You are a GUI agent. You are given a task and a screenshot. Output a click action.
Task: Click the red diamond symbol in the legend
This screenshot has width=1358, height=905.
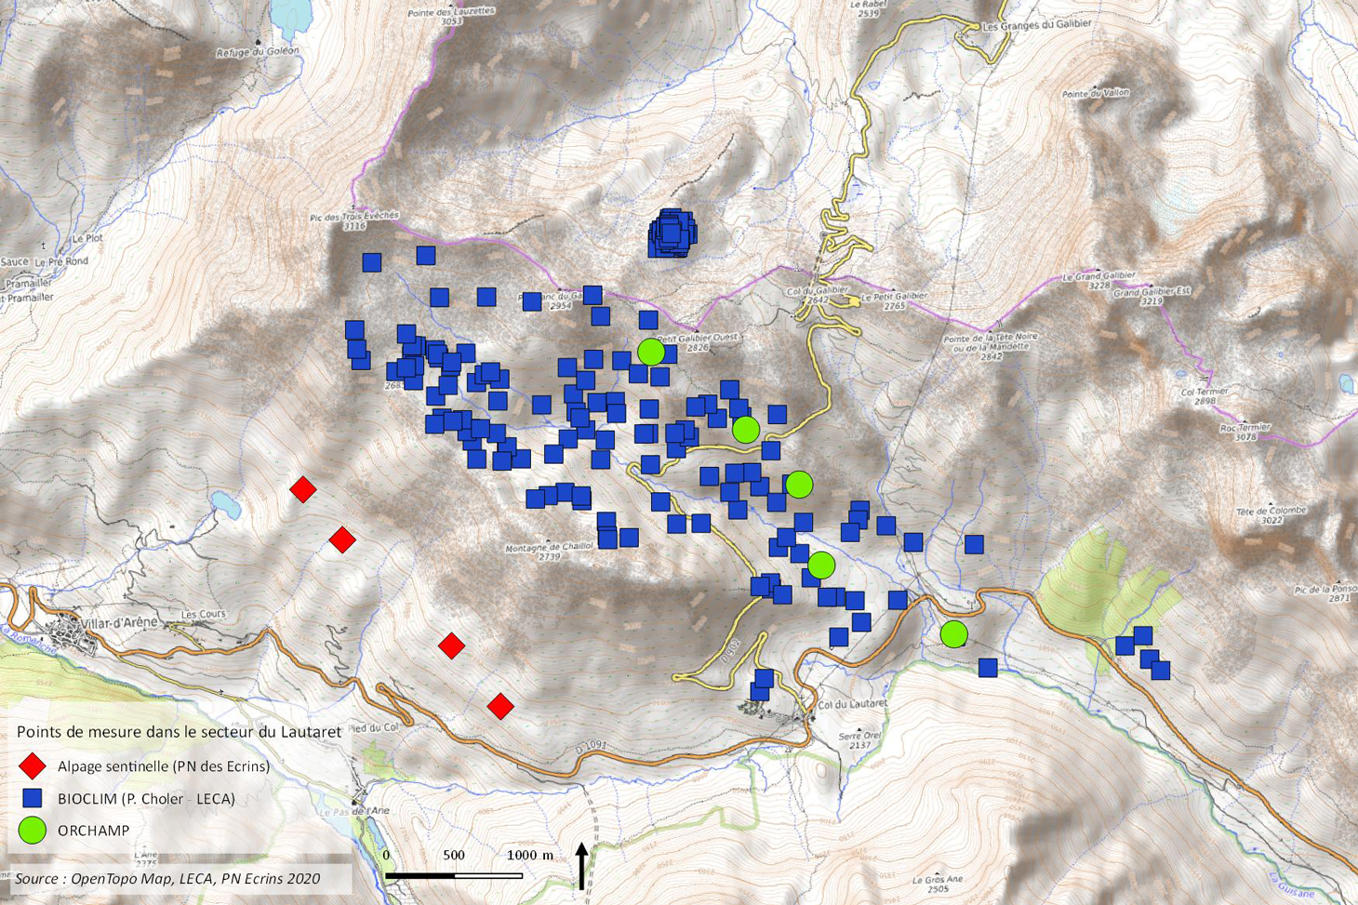click(x=33, y=766)
